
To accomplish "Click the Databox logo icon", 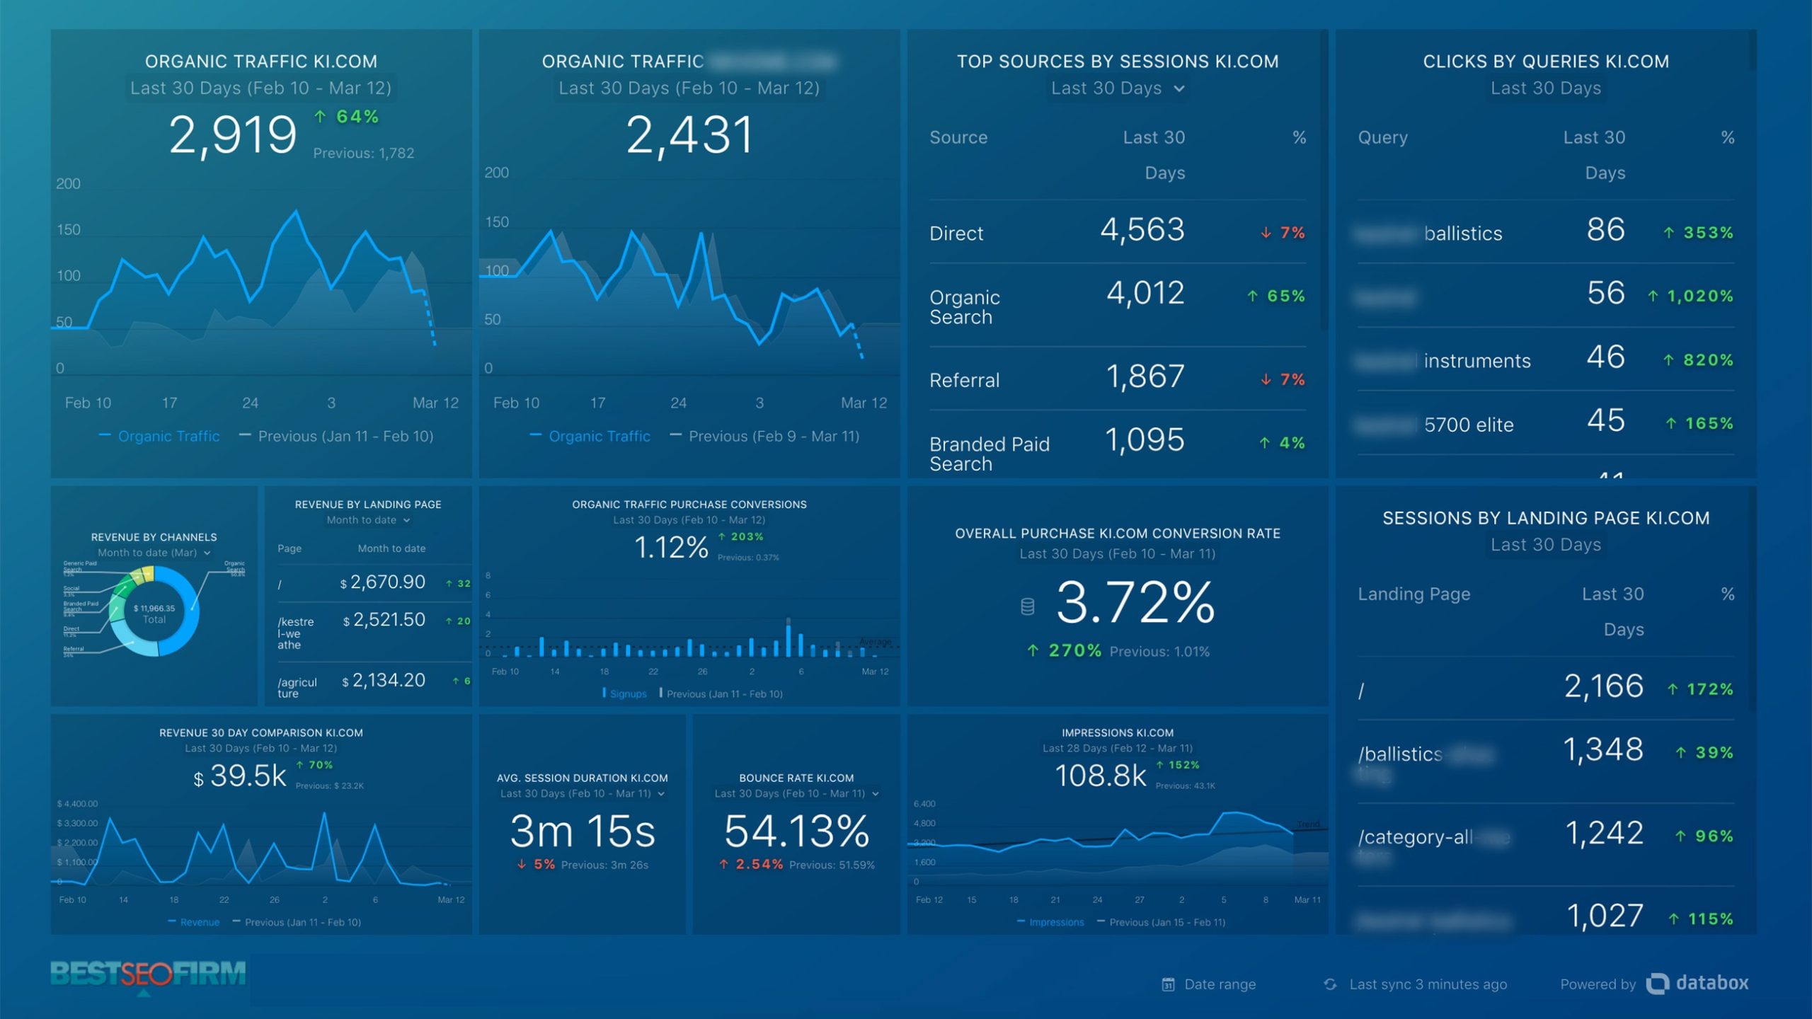I will coord(1657,984).
